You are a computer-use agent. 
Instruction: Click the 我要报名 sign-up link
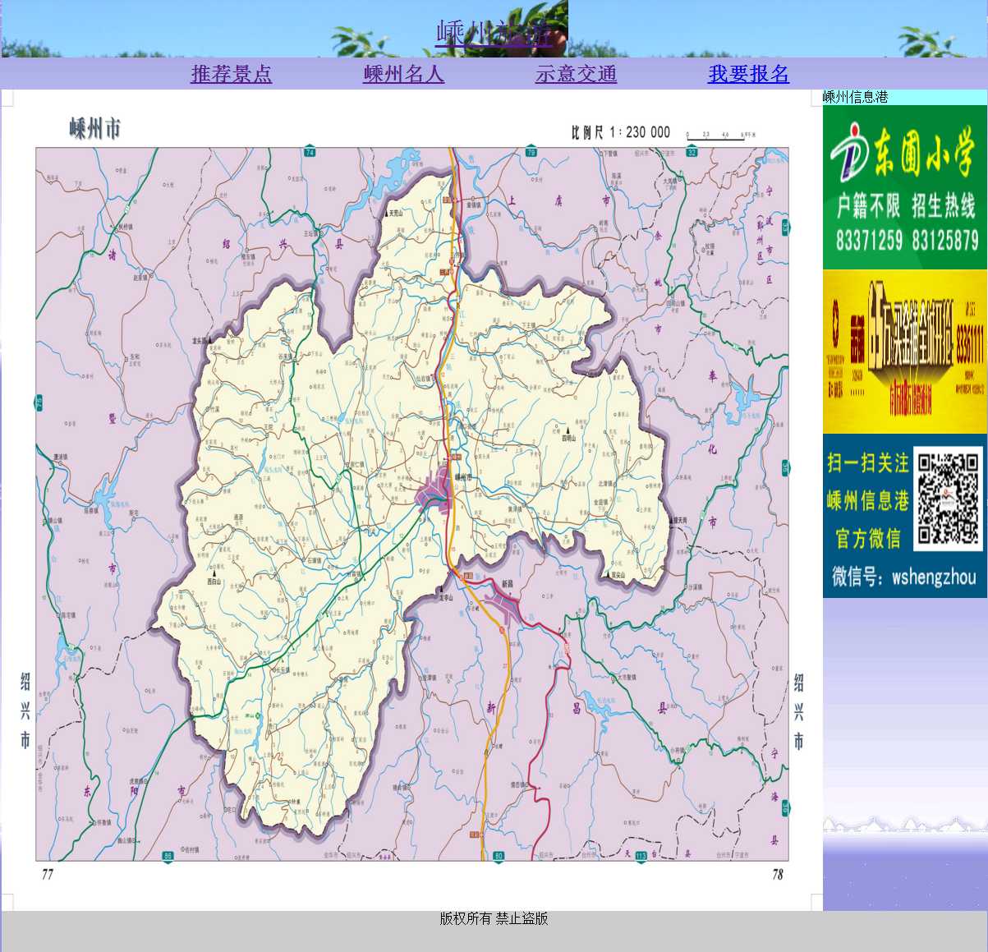(x=748, y=74)
